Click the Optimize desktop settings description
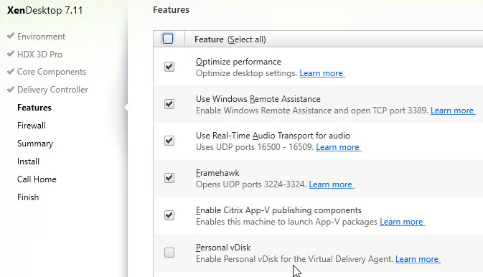 click(x=246, y=73)
